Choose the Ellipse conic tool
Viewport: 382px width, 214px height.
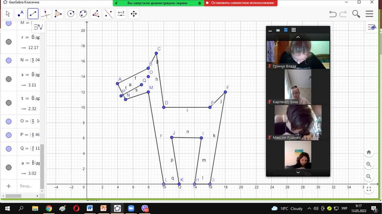pos(83,14)
